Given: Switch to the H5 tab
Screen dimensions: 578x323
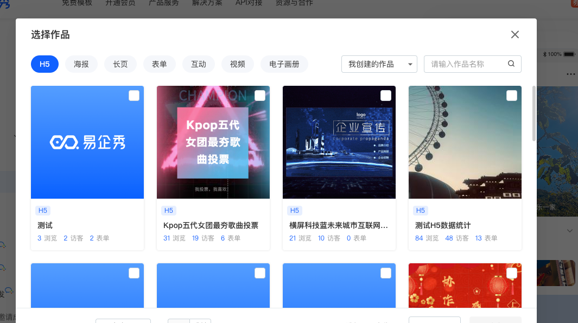Looking at the screenshot, I should point(45,64).
